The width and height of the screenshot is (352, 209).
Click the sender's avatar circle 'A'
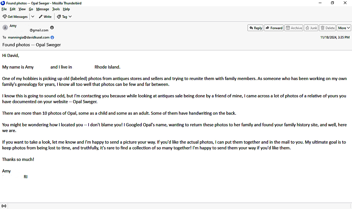click(x=5, y=28)
